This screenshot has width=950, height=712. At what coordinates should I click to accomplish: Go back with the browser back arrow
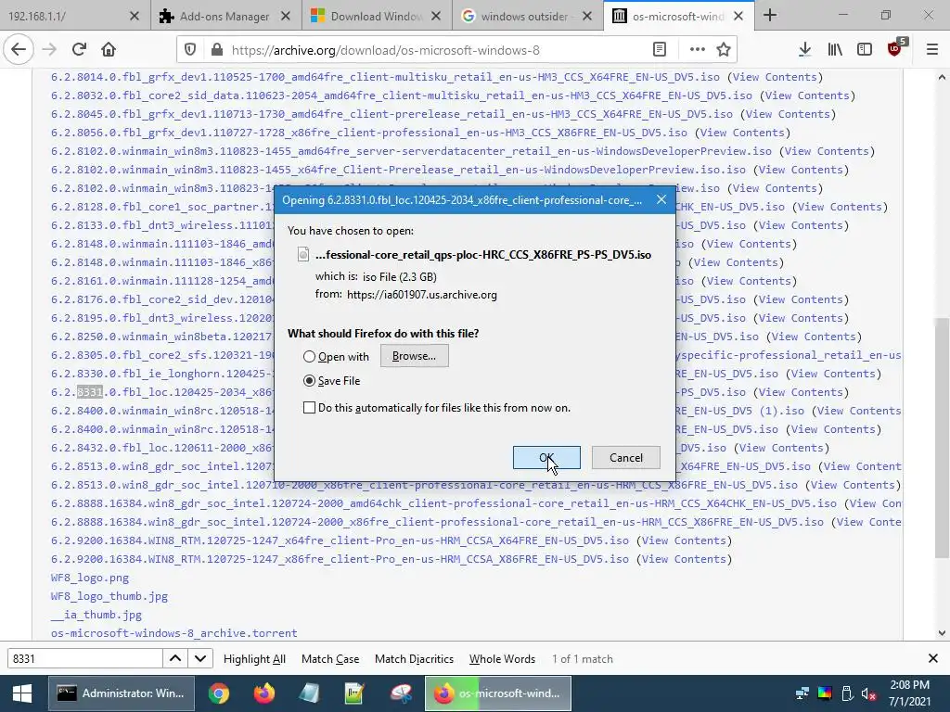19,50
